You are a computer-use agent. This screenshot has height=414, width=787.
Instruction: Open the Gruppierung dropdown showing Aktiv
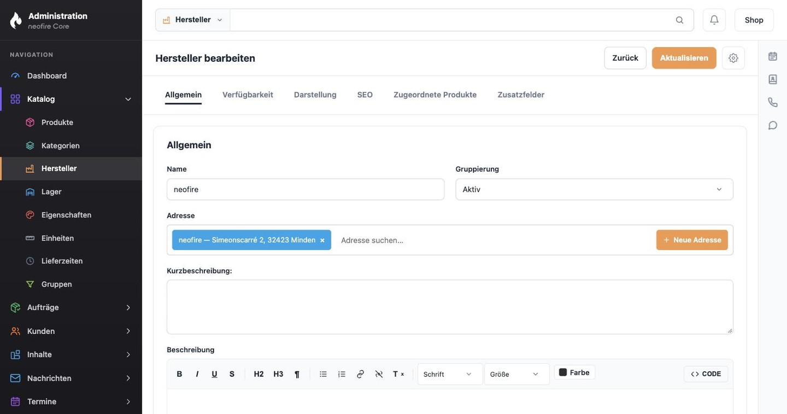(x=594, y=189)
